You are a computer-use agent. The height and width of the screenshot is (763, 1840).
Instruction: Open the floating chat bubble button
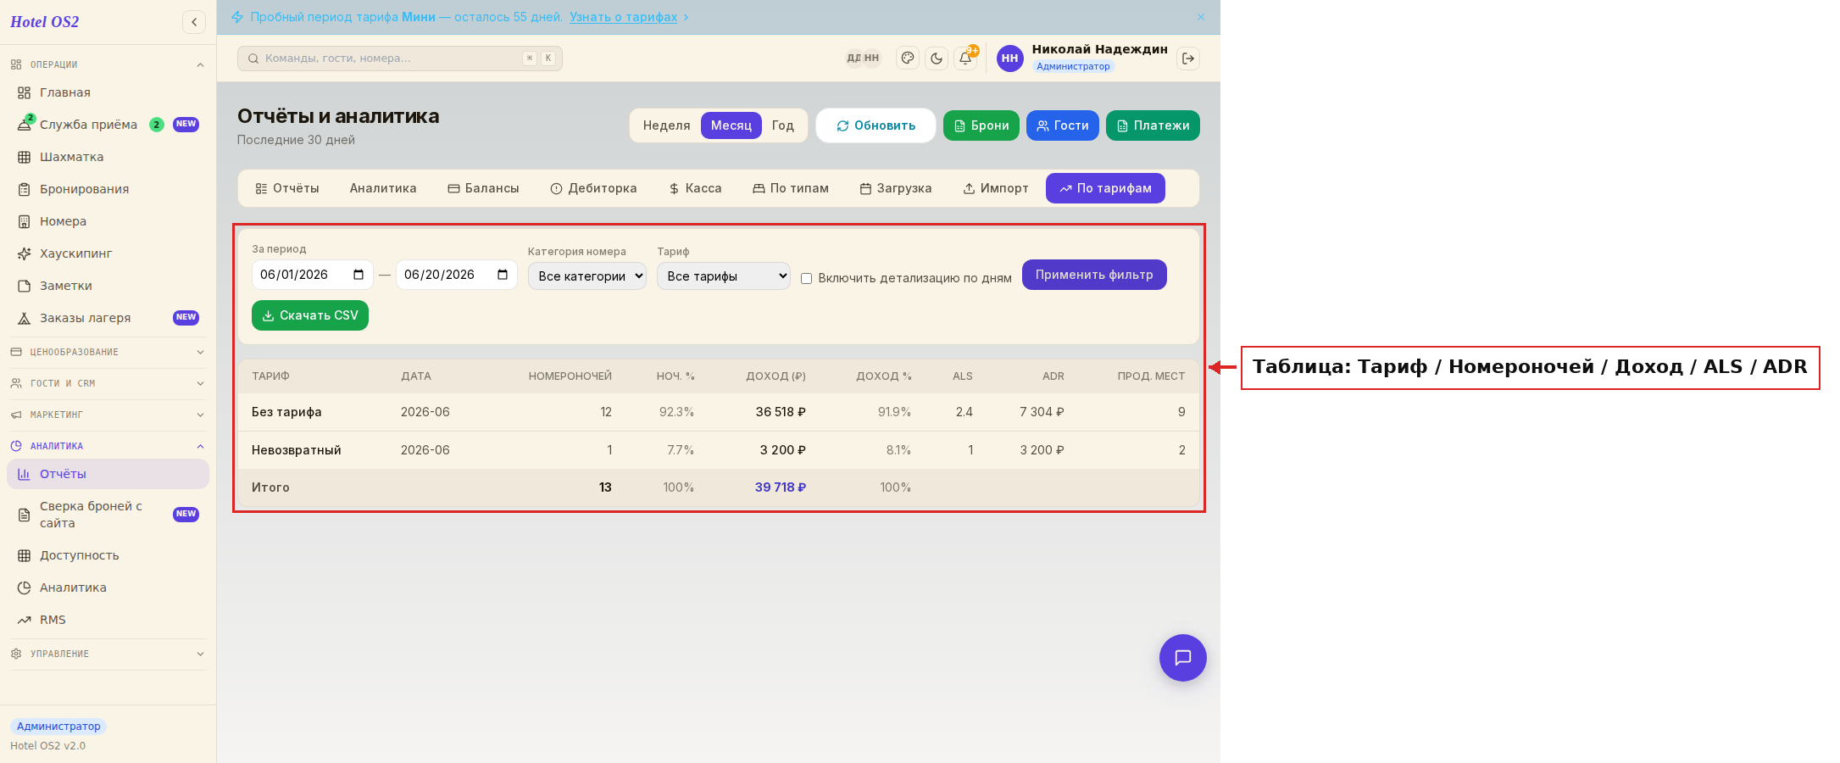pyautogui.click(x=1183, y=658)
